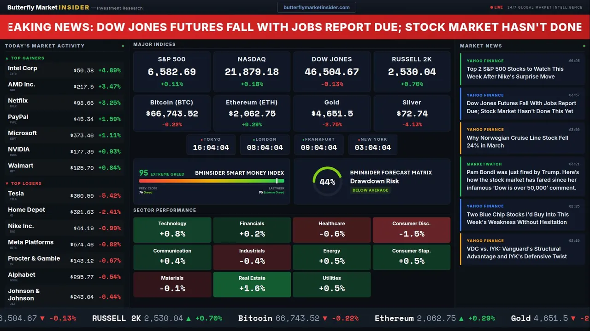Collapse the Top Gainers section header
This screenshot has height=331, width=590.
pos(28,58)
